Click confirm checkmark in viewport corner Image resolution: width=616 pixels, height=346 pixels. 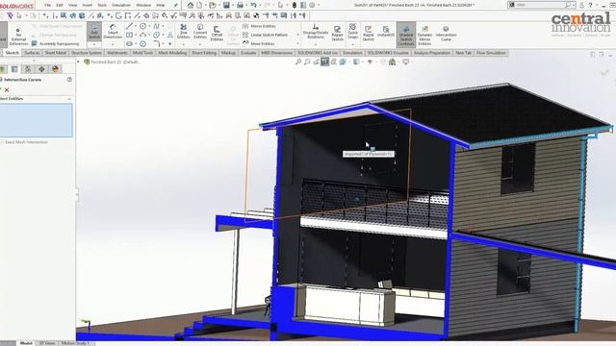[x=603, y=72]
